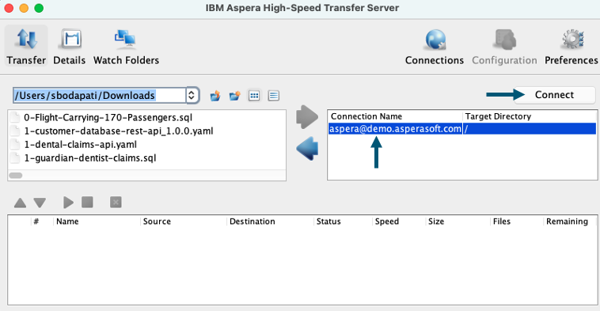The image size is (600, 311).
Task: Click Target Directory column header
Action: coord(530,116)
